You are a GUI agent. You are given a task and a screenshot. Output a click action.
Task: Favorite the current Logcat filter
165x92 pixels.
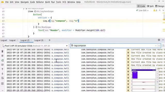point(159,46)
